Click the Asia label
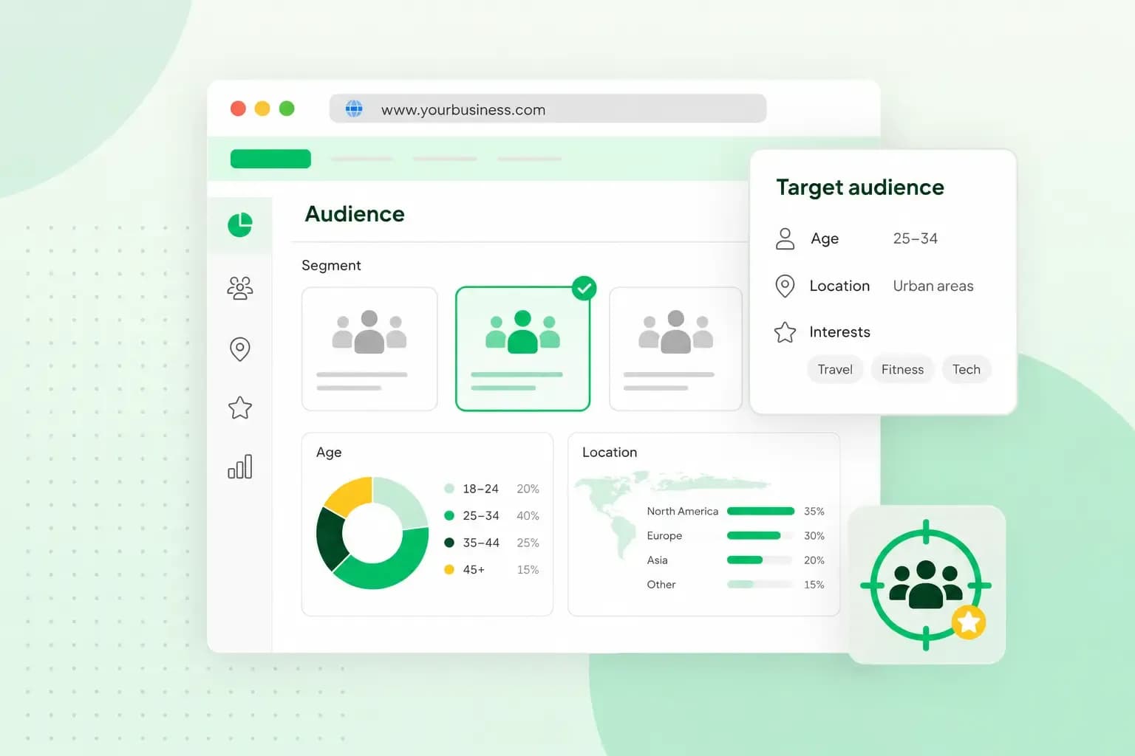The image size is (1135, 756). point(657,560)
